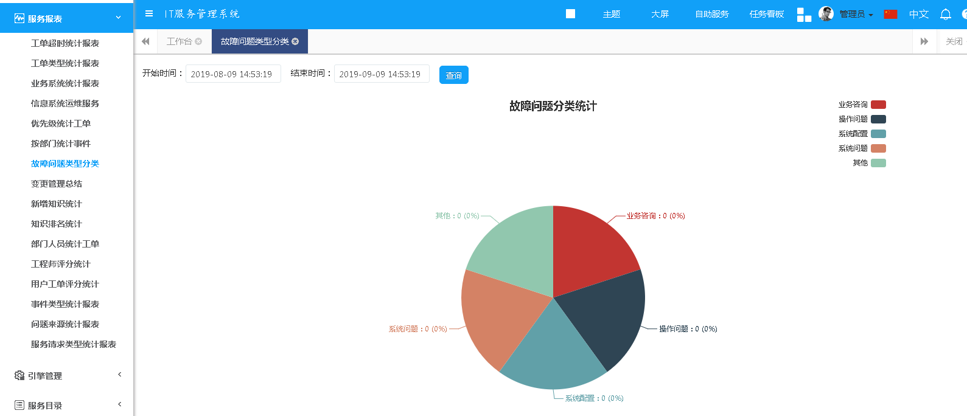Click the notification bell icon

pos(945,15)
